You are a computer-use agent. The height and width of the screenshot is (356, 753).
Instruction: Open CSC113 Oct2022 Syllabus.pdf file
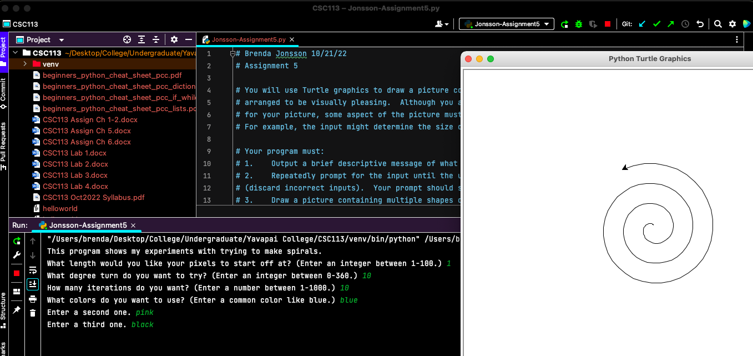(93, 197)
